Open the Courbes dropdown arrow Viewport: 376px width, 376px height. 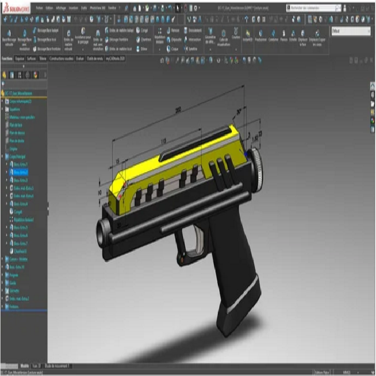point(236,50)
